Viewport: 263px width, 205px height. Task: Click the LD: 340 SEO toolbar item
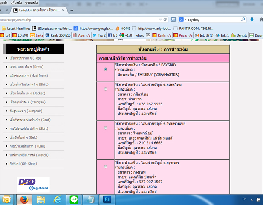(x=20, y=35)
